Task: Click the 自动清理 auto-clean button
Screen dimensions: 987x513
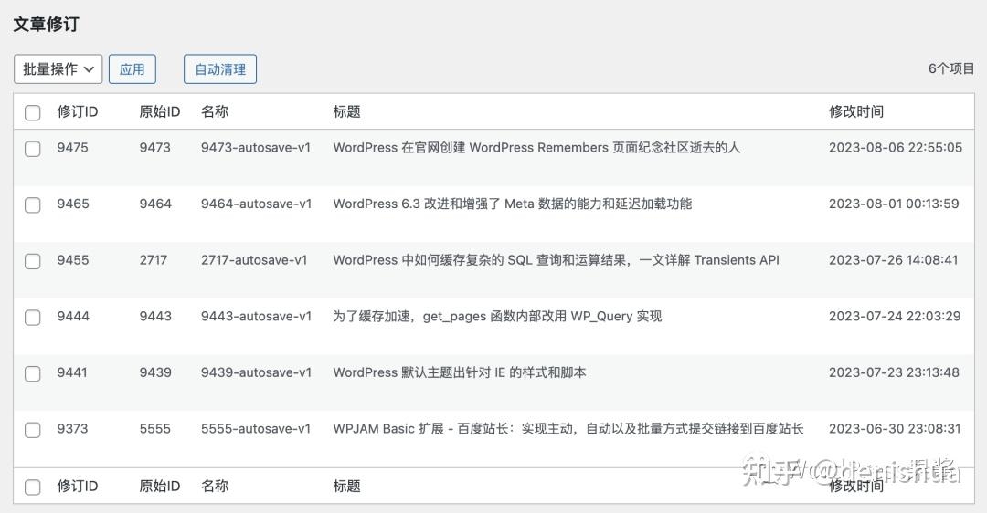Action: (x=220, y=69)
